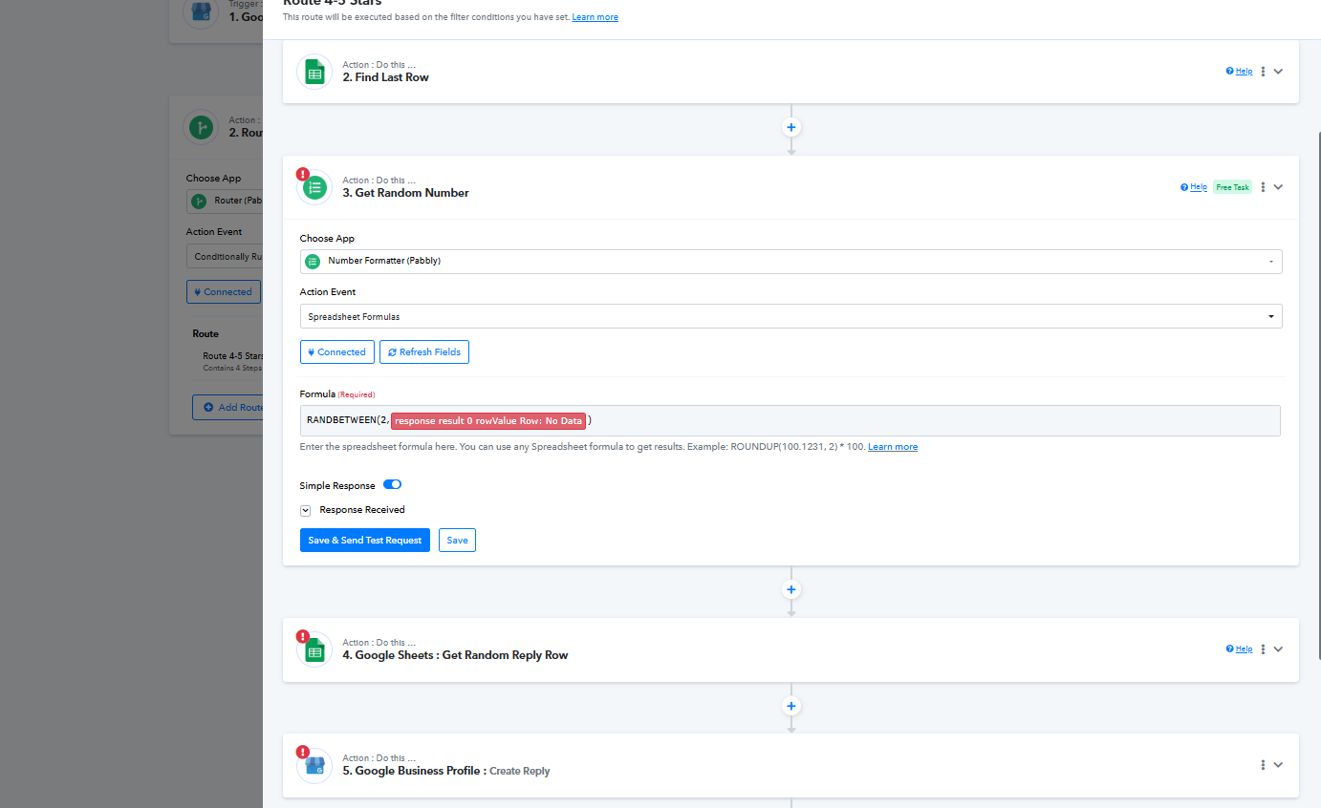Click the Google Business Profile icon on step 5
The height and width of the screenshot is (808, 1321).
tap(314, 766)
